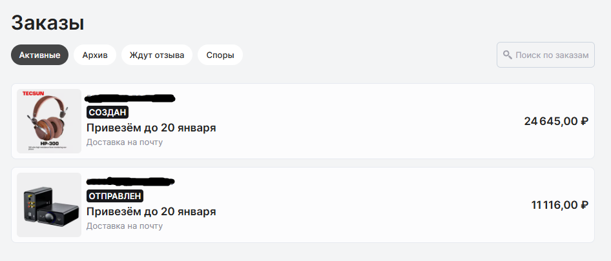Screen dimensions: 611x261
Task: Click the 24 645,00 ₽ order price
Action: click(x=556, y=121)
